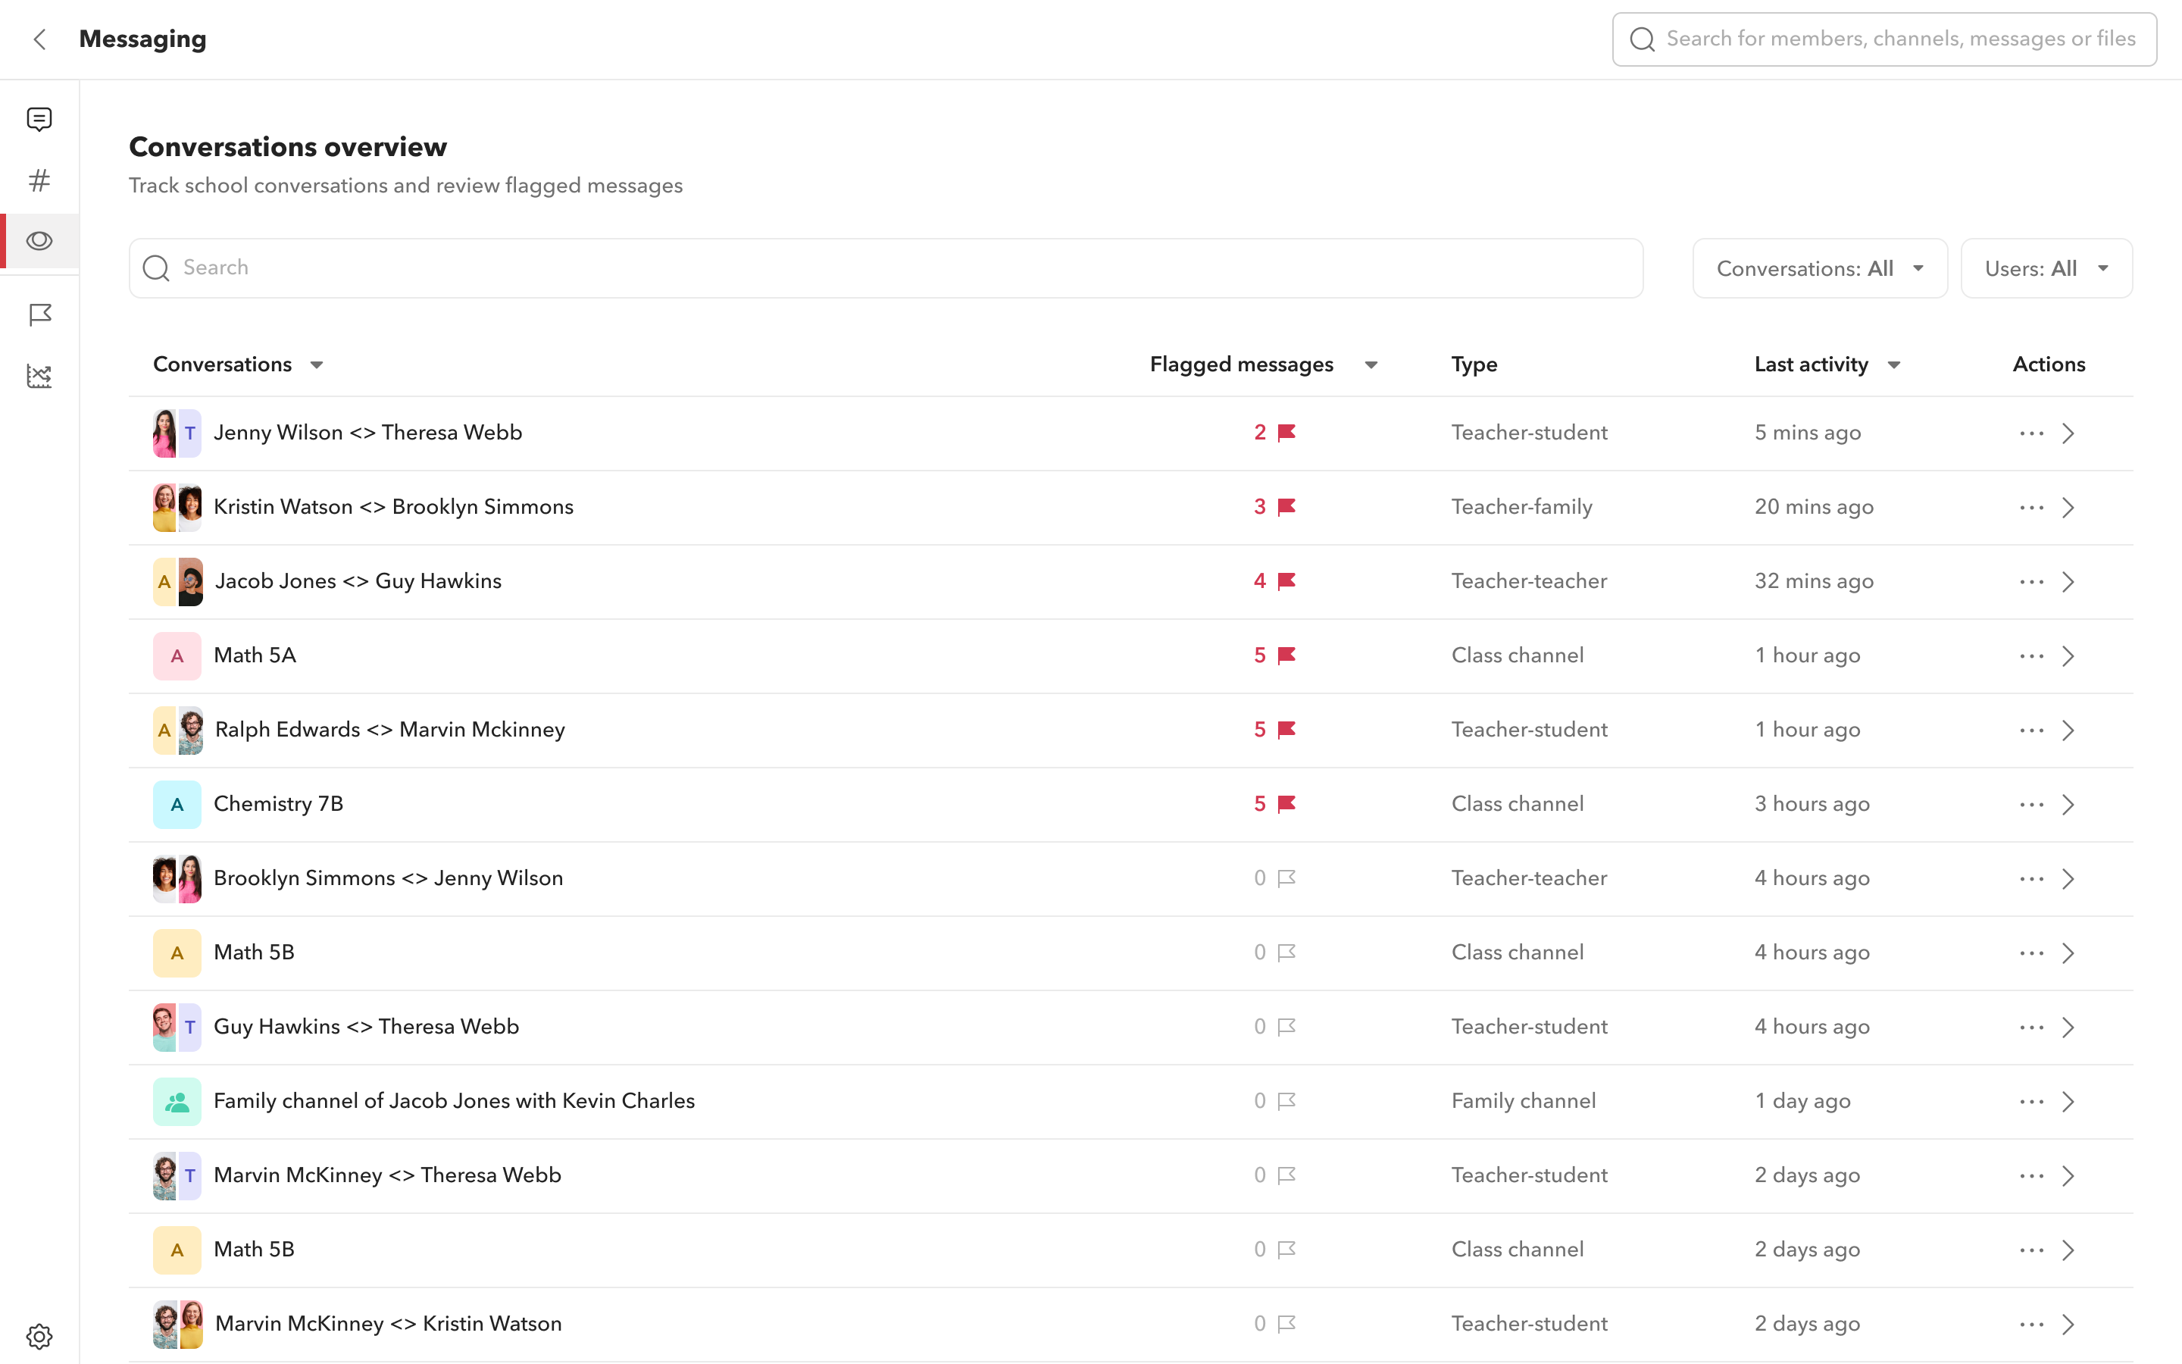Expand the Conversations column sort dropdown
The width and height of the screenshot is (2182, 1364).
coord(316,364)
